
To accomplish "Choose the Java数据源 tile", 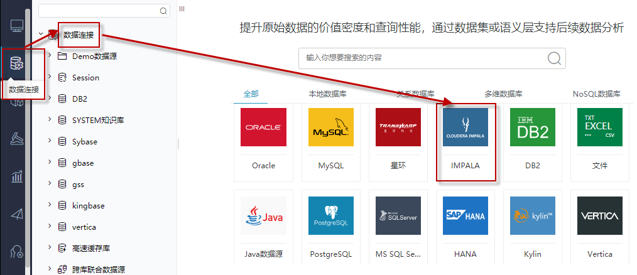I will (263, 227).
